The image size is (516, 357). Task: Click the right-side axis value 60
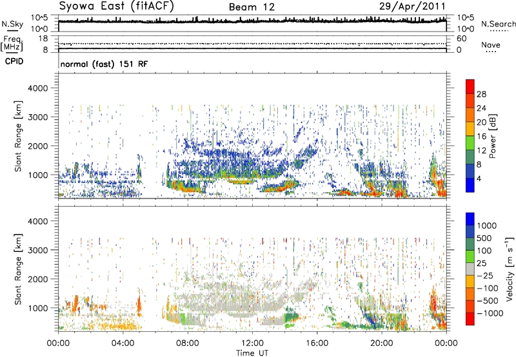coord(461,39)
